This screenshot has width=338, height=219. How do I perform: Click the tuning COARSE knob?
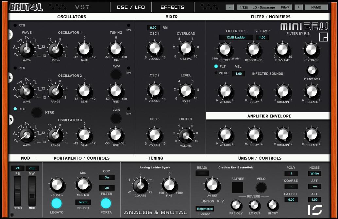point(140,185)
